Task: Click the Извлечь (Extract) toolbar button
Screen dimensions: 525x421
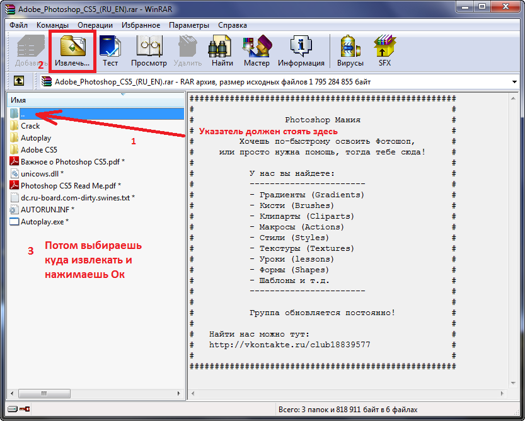Action: pyautogui.click(x=72, y=50)
